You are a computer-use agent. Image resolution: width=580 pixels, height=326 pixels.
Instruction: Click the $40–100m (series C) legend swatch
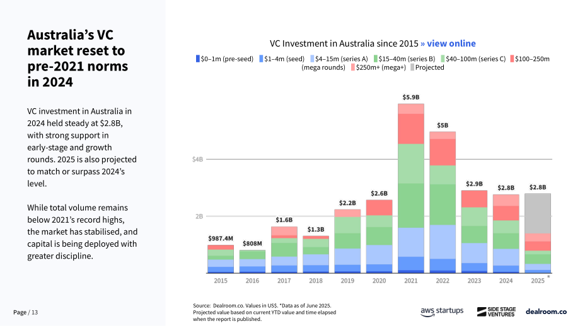(443, 59)
